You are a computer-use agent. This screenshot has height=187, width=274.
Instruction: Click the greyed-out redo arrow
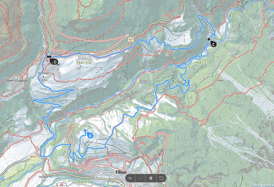coord(140,178)
